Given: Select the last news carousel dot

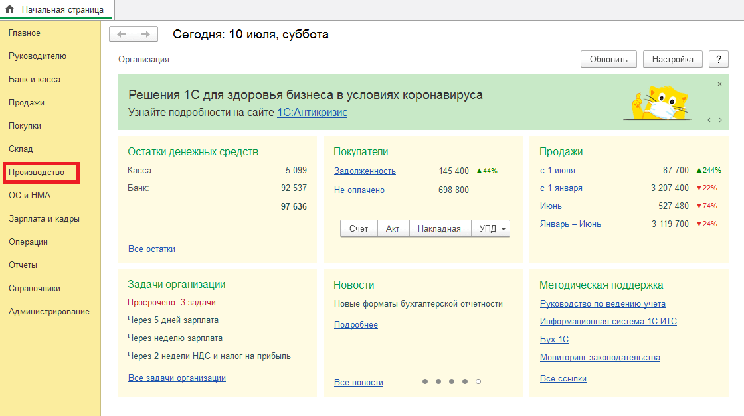Looking at the screenshot, I should pyautogui.click(x=478, y=381).
